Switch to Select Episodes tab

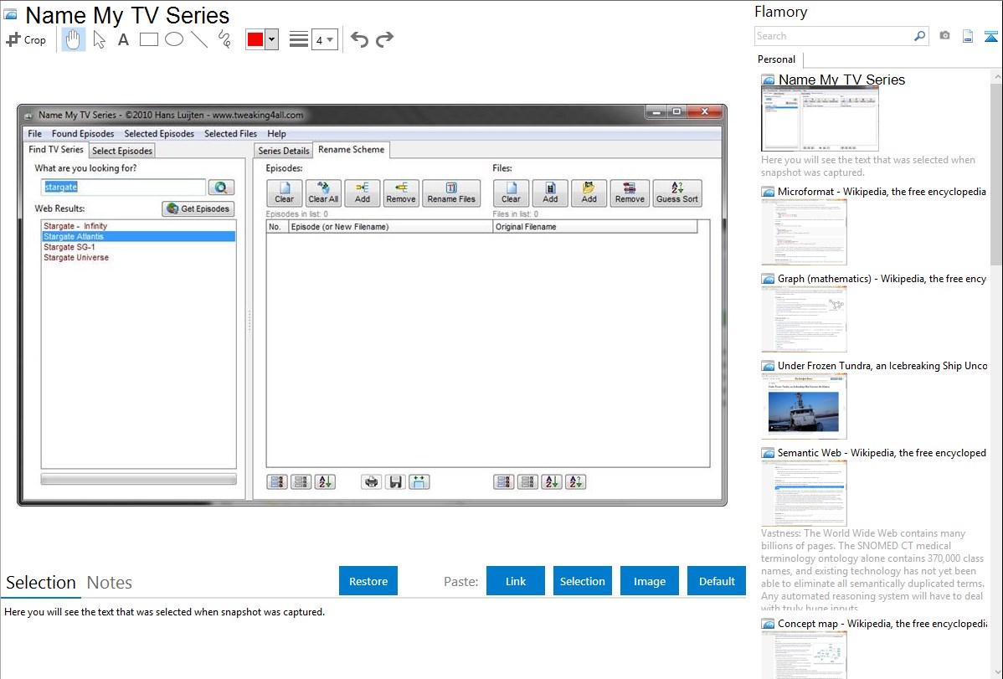[122, 151]
